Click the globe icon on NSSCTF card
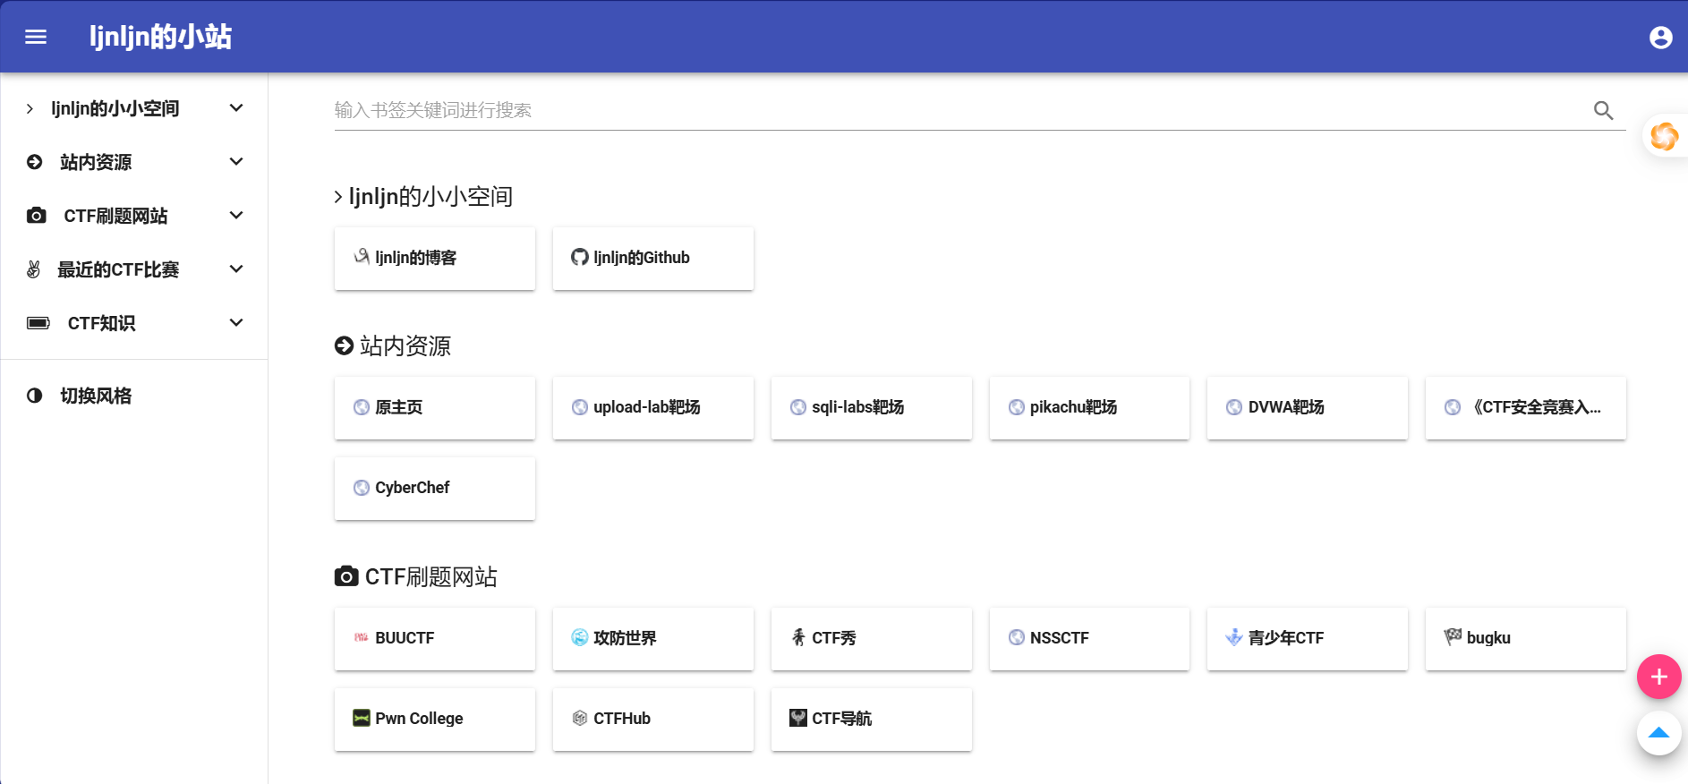Viewport: 1688px width, 784px height. pos(1017,637)
